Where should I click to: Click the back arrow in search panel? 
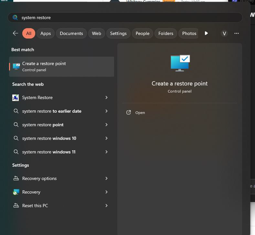15,33
